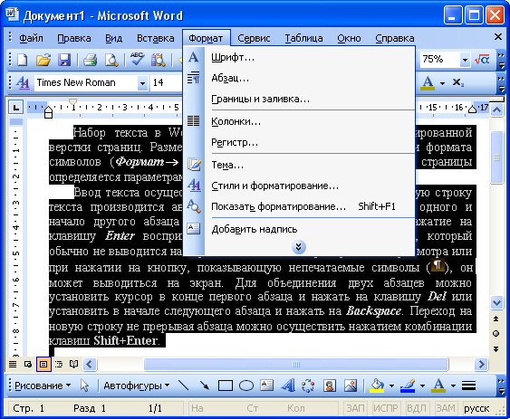Open the Таблица menu
Viewport: 510px width, 419px height.
tap(303, 38)
